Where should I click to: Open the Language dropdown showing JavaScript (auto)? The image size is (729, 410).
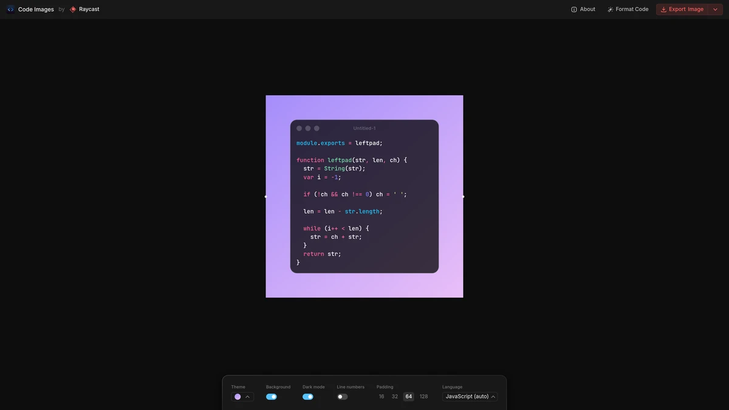pyautogui.click(x=470, y=396)
